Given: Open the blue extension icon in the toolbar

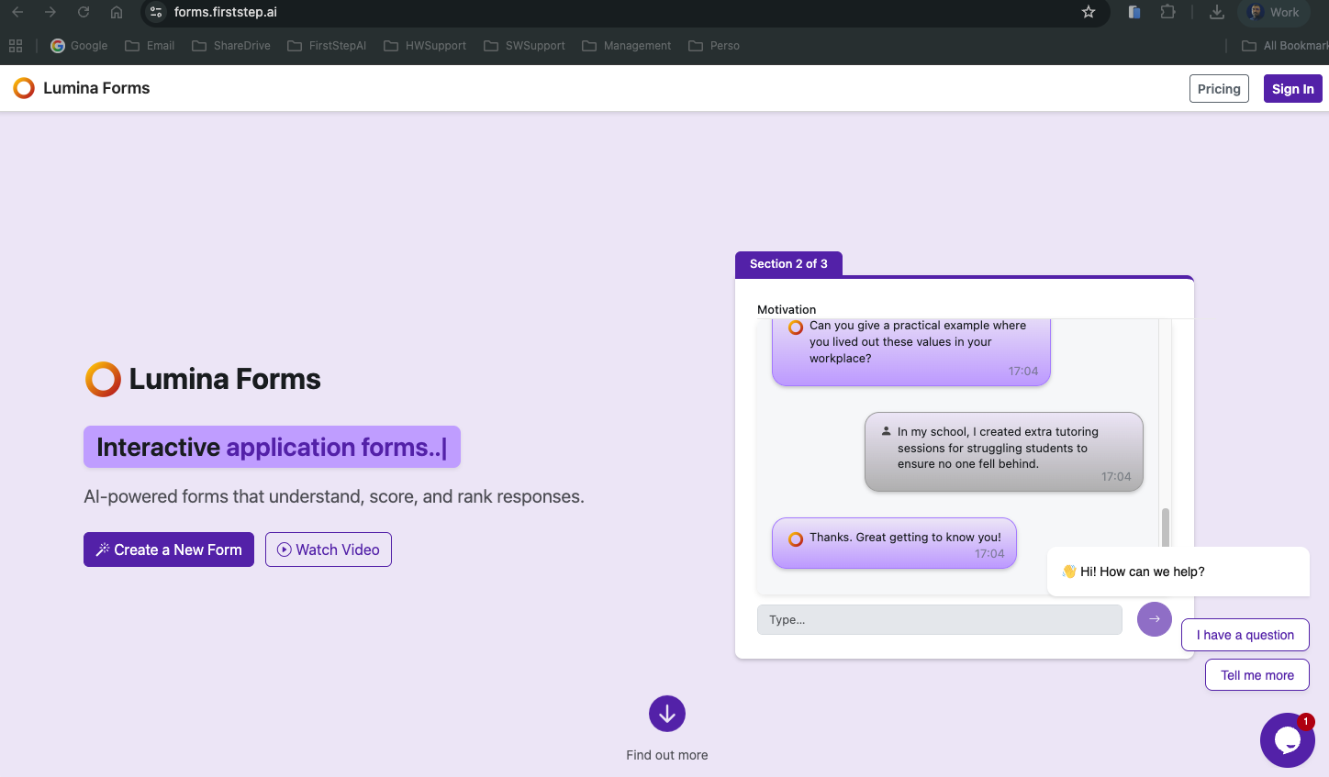Looking at the screenshot, I should pyautogui.click(x=1134, y=12).
